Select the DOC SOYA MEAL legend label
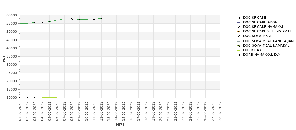The width and height of the screenshot is (296, 130). (x=257, y=36)
